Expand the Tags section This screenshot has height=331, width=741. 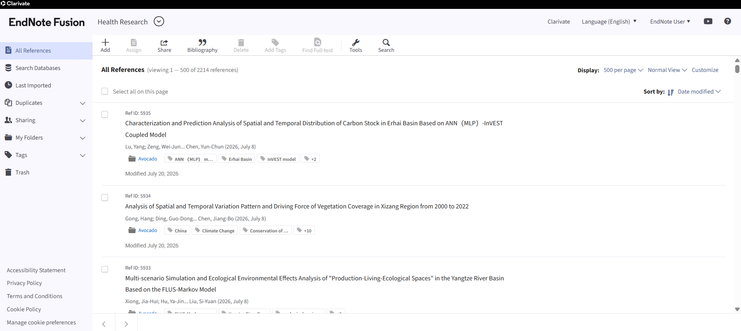click(x=82, y=155)
